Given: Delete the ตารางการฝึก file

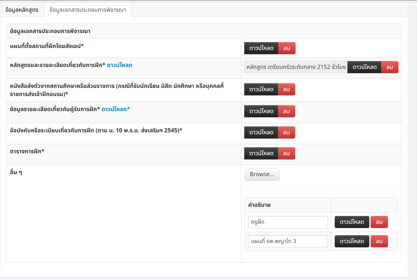Looking at the screenshot, I should pos(287,153).
